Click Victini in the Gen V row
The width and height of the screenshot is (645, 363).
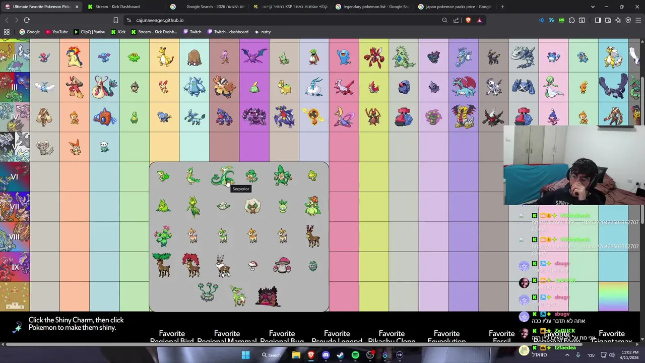click(x=75, y=147)
